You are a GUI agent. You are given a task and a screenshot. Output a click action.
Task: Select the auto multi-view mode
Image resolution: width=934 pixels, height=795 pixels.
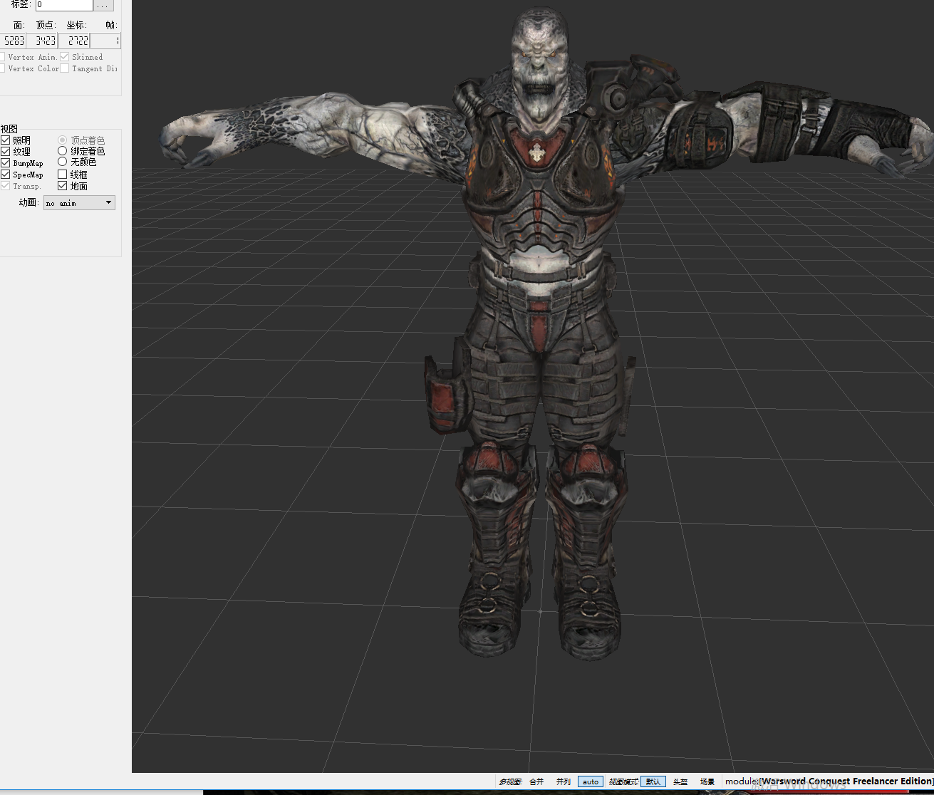pos(591,781)
